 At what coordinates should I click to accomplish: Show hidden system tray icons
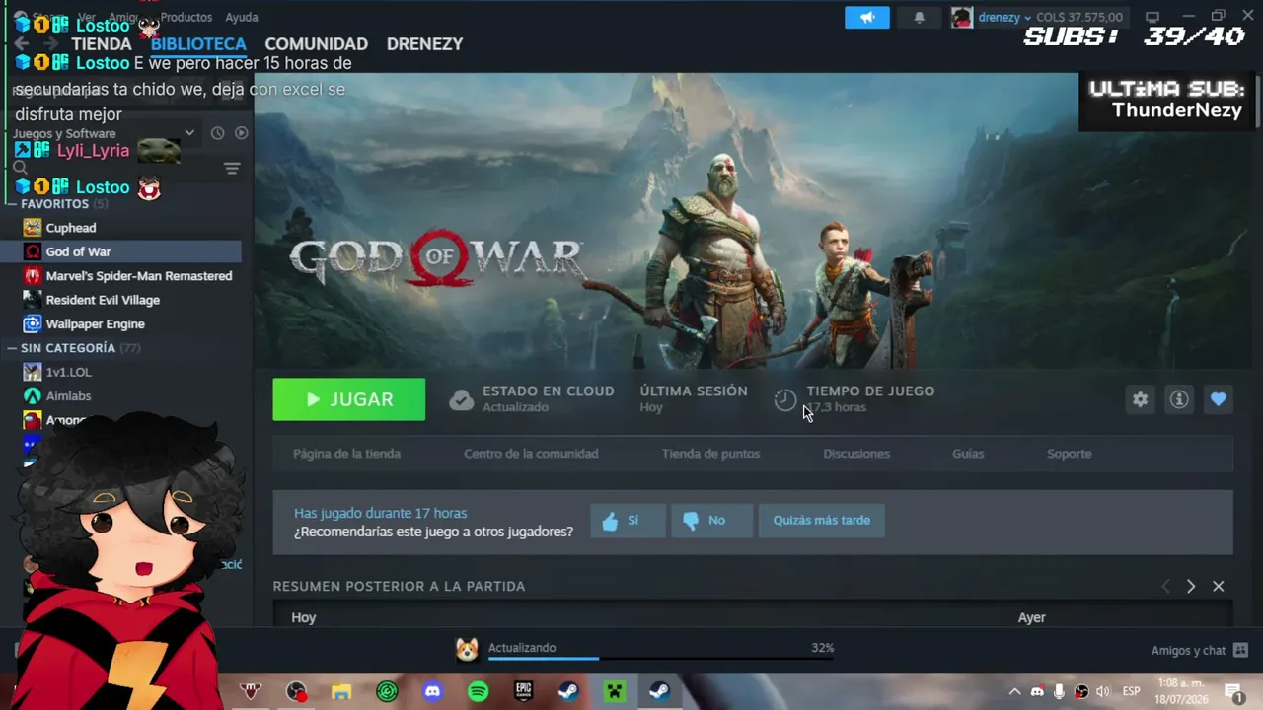click(x=1014, y=691)
